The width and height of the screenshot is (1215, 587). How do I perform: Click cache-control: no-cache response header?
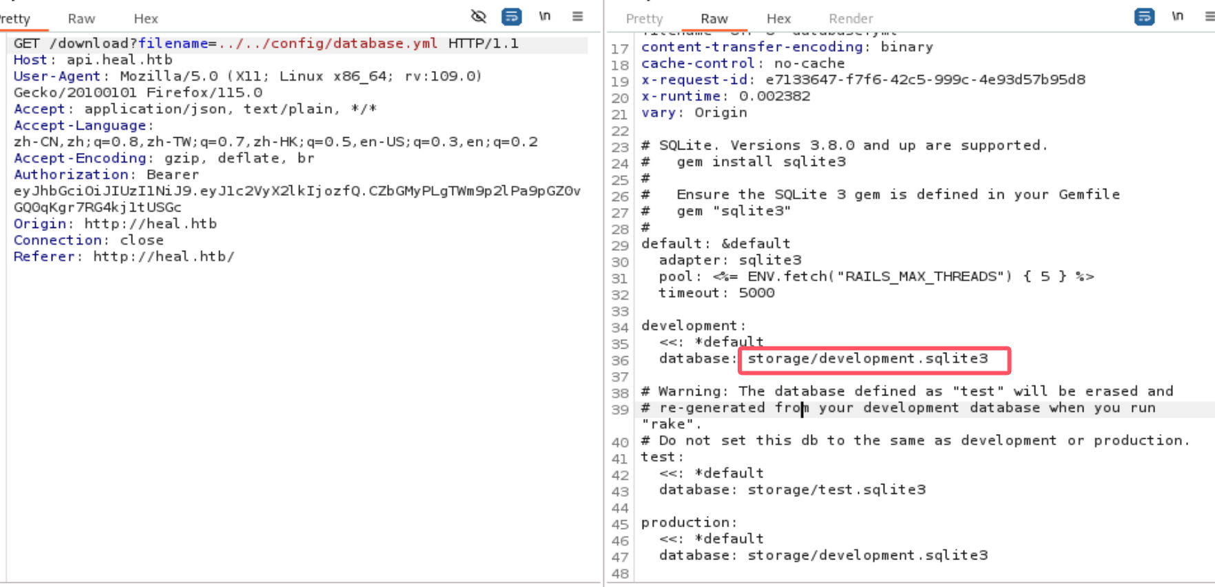click(743, 63)
